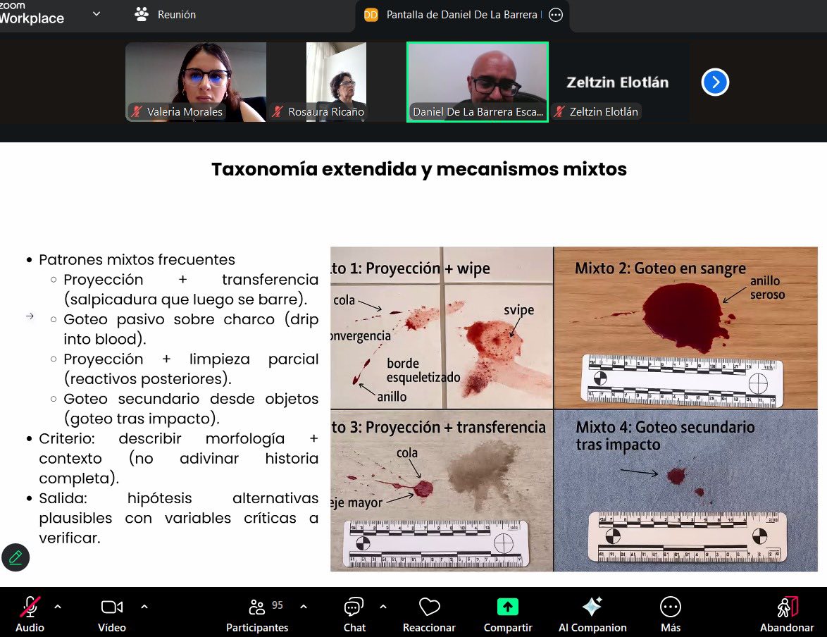Show next participants with blue arrow

pos(715,82)
